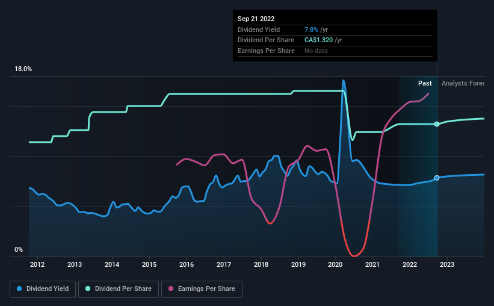Toggle the Earnings Per Share legend button
494x306 pixels.
point(202,289)
